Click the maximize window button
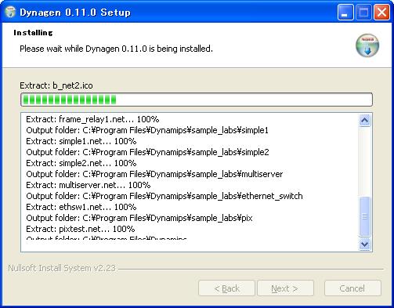The height and width of the screenshot is (308, 394). [363, 13]
